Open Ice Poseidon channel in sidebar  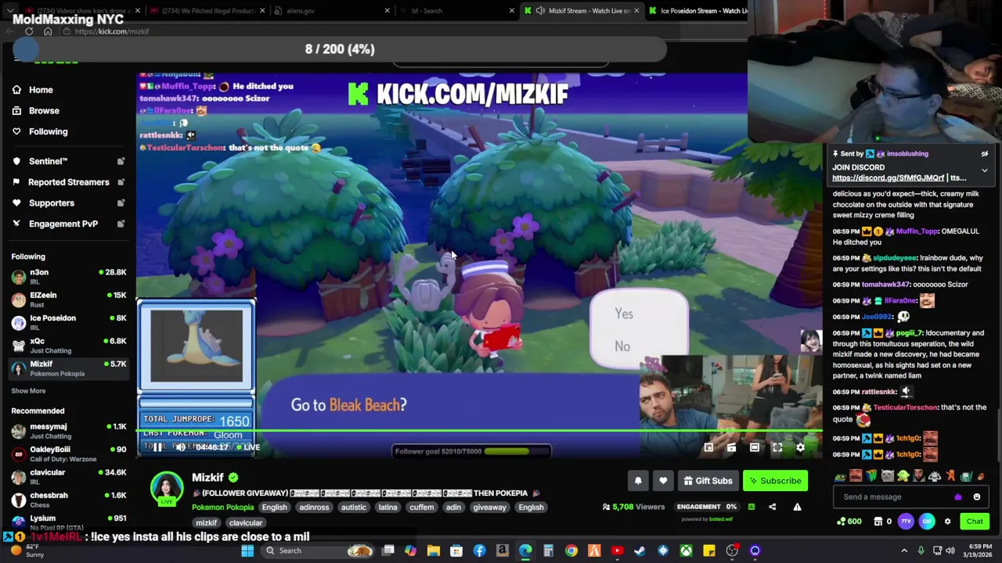pyautogui.click(x=69, y=322)
